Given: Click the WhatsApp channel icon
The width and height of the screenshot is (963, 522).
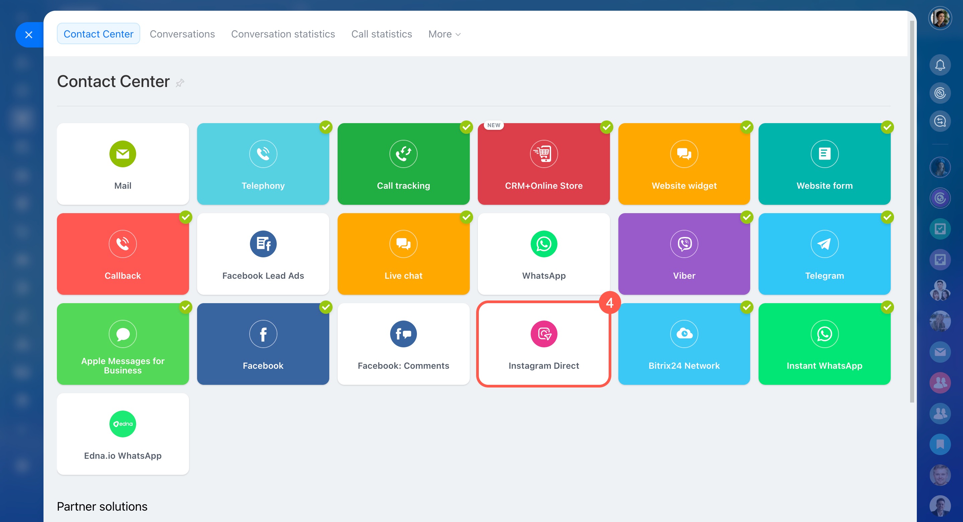Looking at the screenshot, I should tap(543, 244).
